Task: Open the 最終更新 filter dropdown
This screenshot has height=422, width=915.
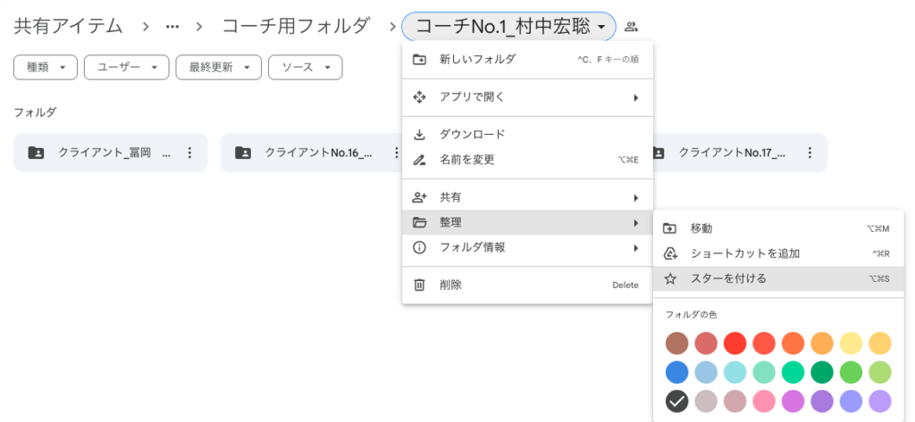Action: tap(218, 68)
